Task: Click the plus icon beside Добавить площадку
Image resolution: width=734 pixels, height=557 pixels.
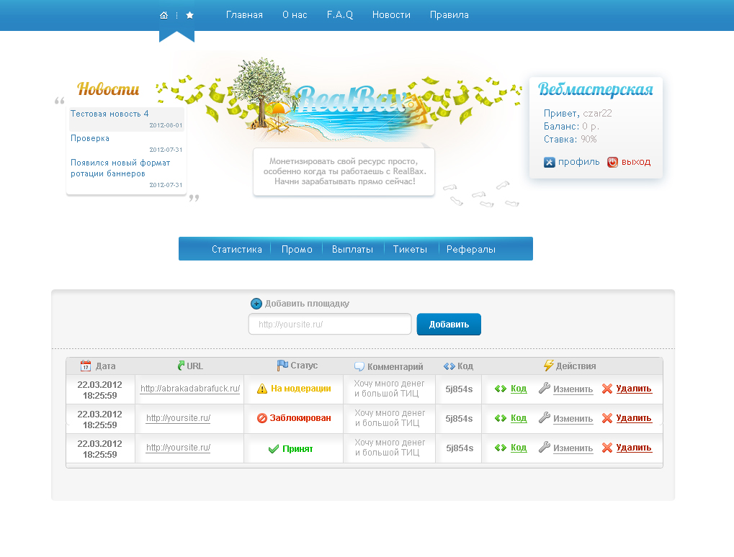Action: point(256,304)
